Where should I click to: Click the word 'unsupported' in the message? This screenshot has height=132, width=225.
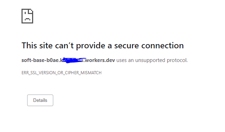pyautogui.click(x=150, y=60)
